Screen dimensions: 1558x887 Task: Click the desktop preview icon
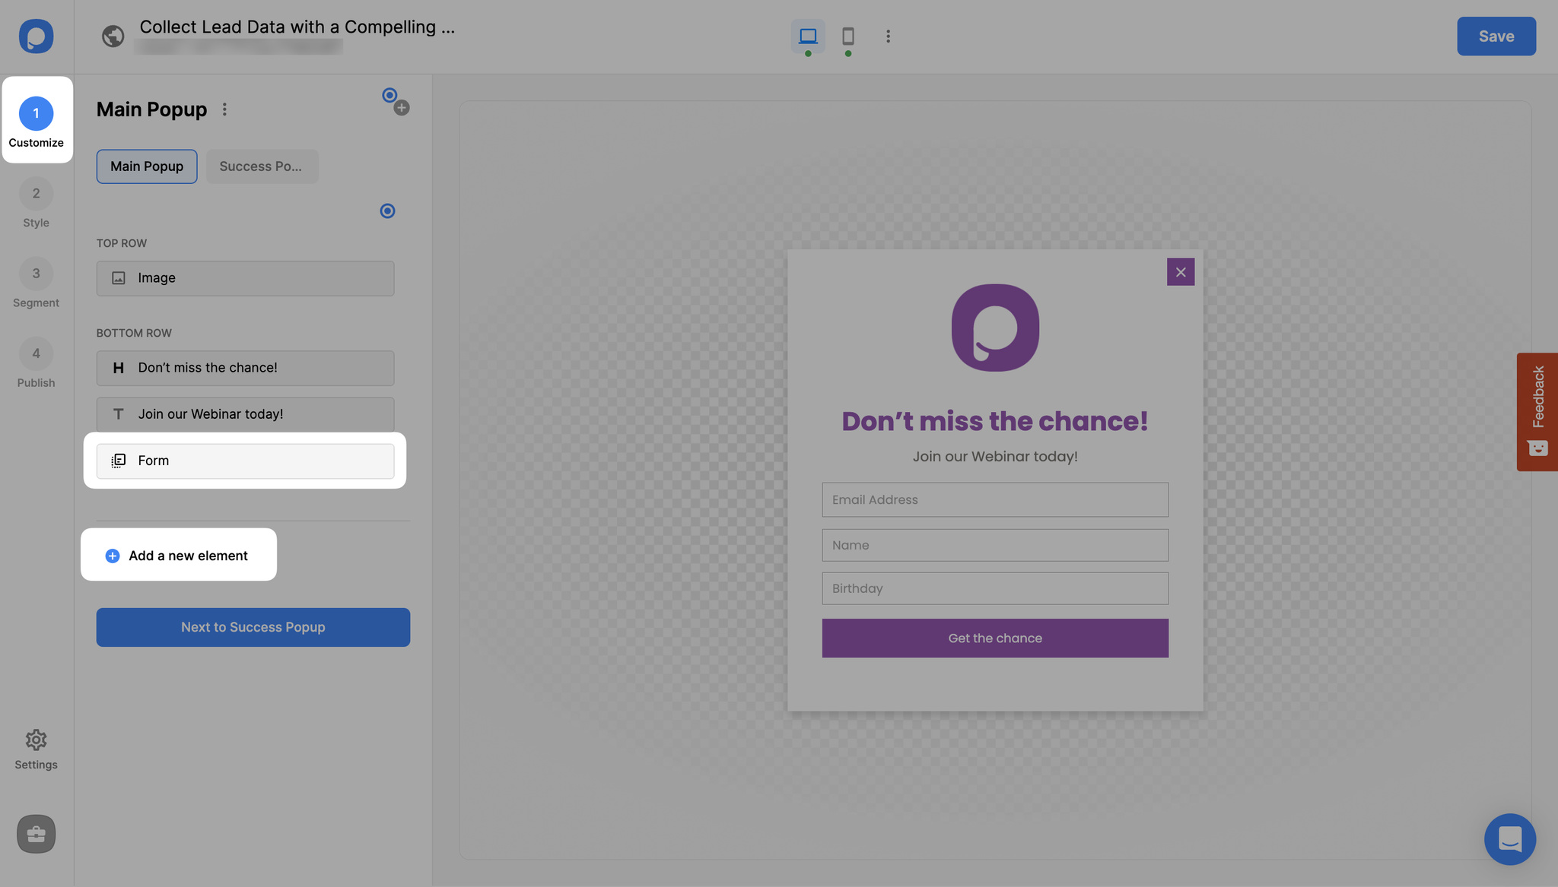click(x=808, y=35)
